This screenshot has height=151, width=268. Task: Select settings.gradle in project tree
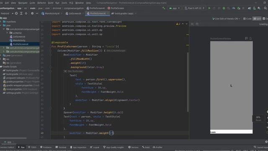click(13, 93)
